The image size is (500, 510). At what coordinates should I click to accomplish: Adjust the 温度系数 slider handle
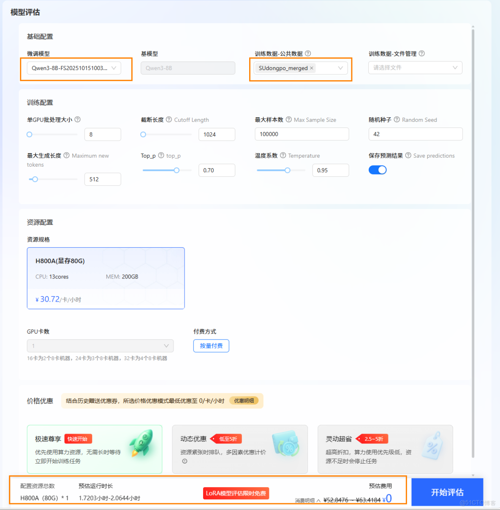click(288, 170)
